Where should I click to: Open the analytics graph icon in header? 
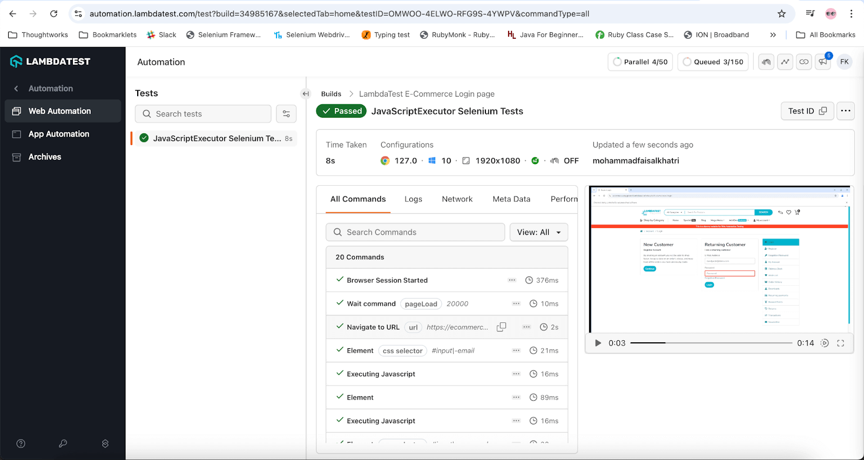point(785,62)
